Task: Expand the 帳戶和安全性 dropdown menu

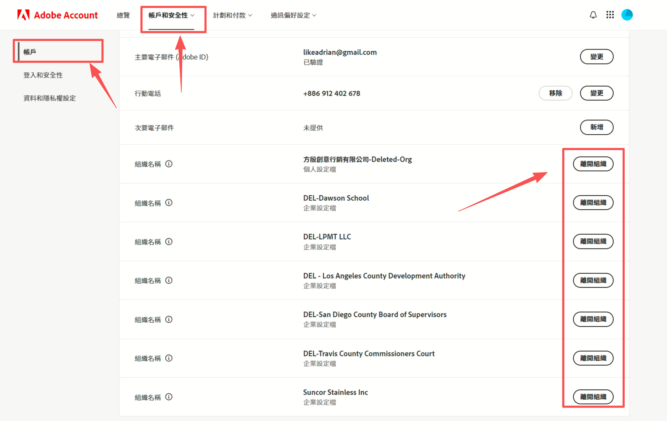Action: pos(171,15)
